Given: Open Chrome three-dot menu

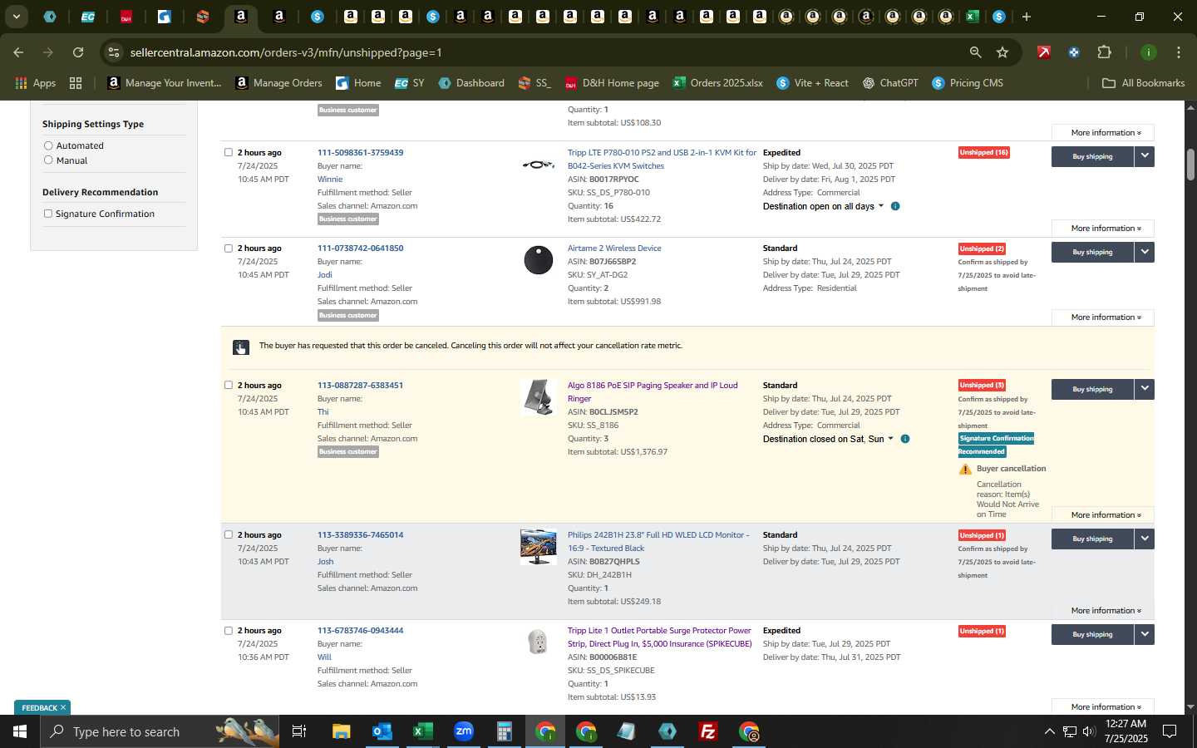Looking at the screenshot, I should coord(1179,52).
